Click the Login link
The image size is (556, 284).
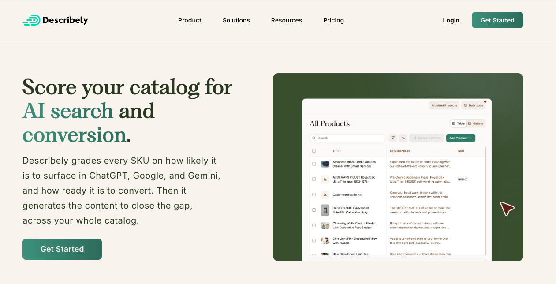click(x=451, y=20)
